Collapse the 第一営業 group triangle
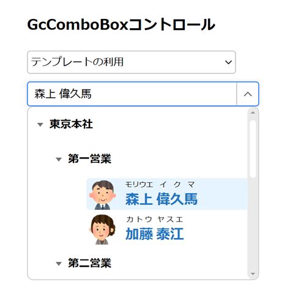 pyautogui.click(x=59, y=159)
